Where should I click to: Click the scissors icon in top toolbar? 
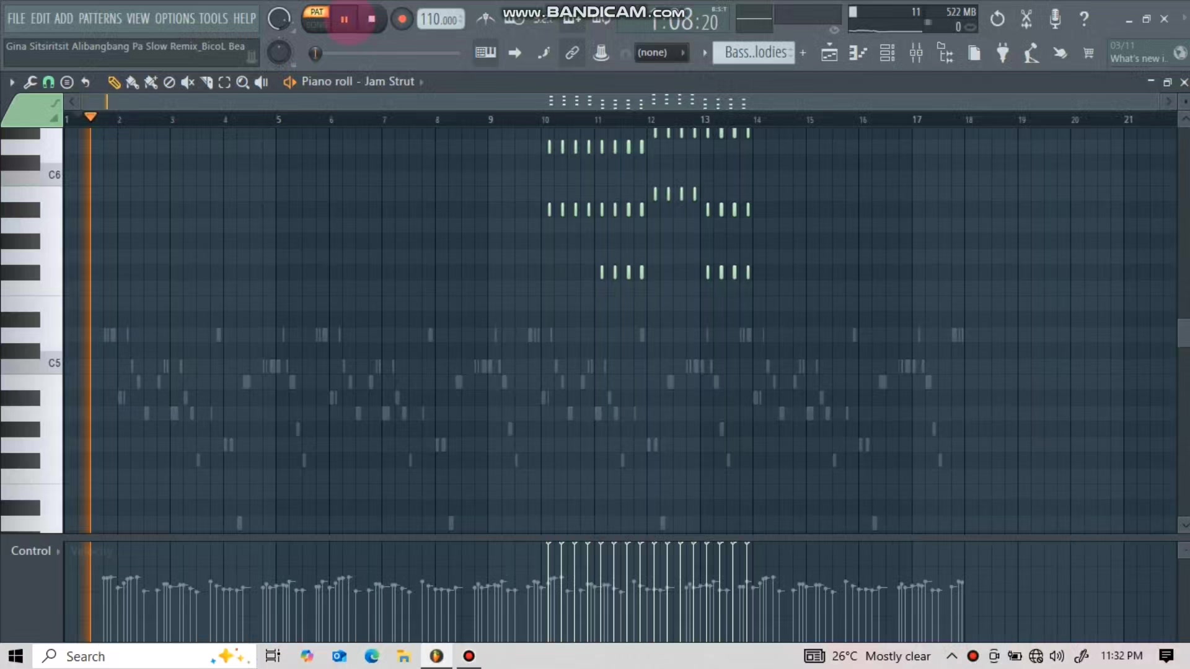pos(1026,19)
